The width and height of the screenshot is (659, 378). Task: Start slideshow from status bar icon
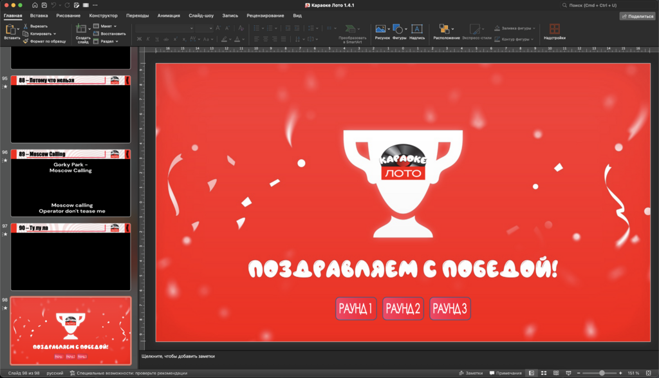click(568, 373)
